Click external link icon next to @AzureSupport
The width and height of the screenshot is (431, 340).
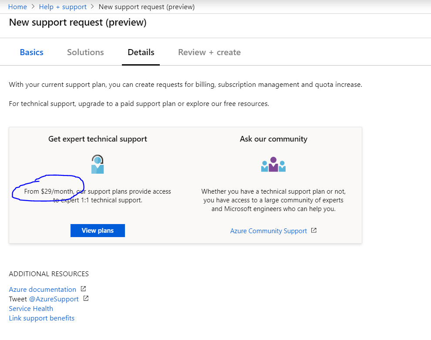[x=86, y=298]
